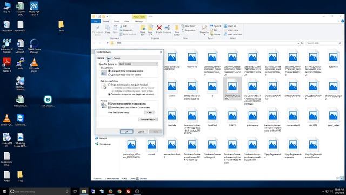Viewport: 346px width, 195px height.
Task: Click the TeamViewer desktop icon
Action: pos(21,120)
